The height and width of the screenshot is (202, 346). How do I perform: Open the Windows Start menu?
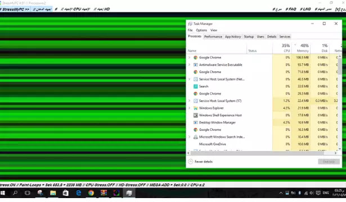[x=3, y=193]
